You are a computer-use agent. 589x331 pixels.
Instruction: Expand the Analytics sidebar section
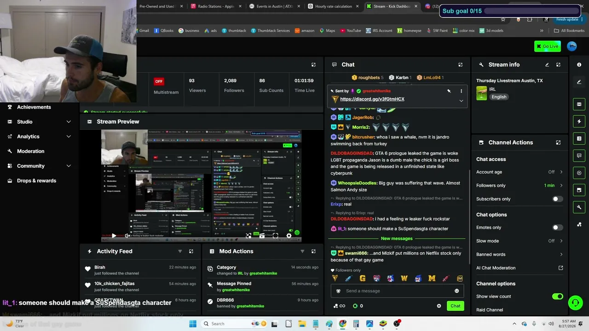point(69,137)
